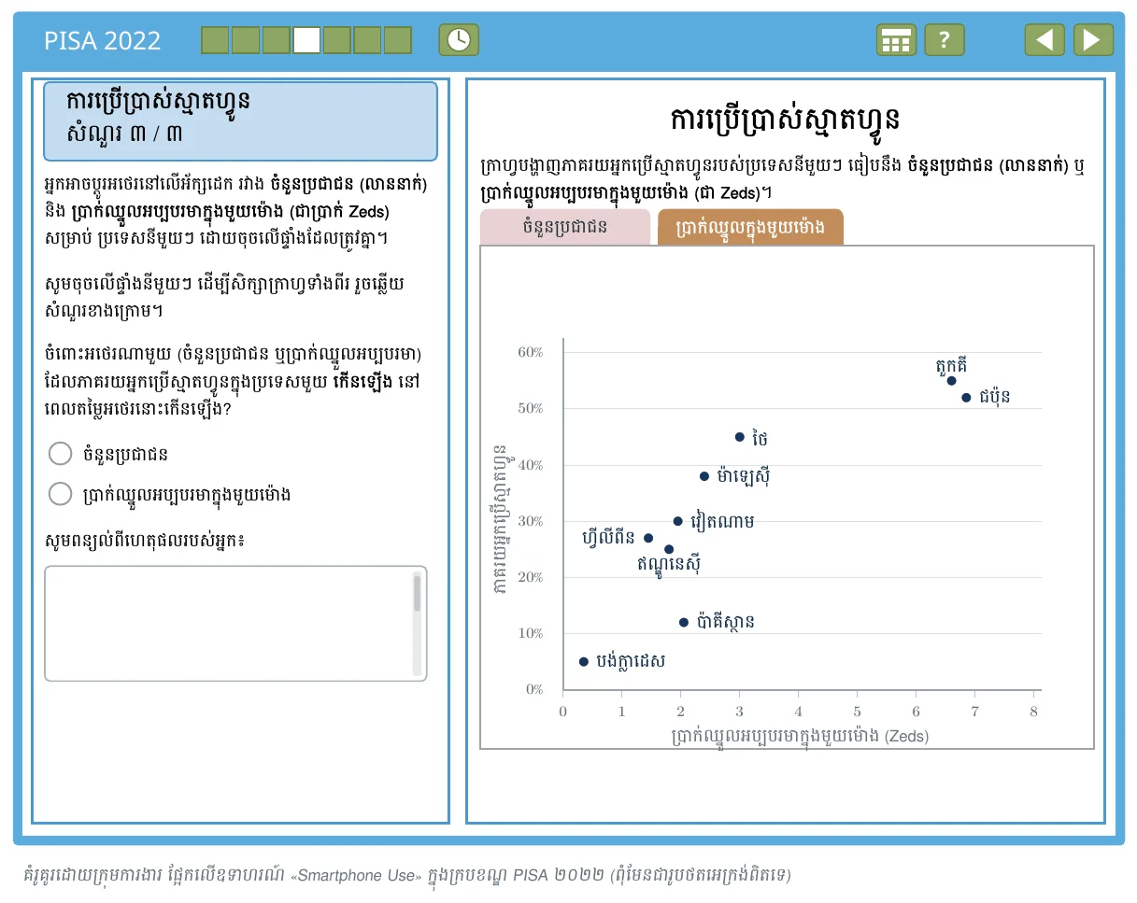Click the ប៉ាគីស្ថាន data point on chart

(x=683, y=622)
